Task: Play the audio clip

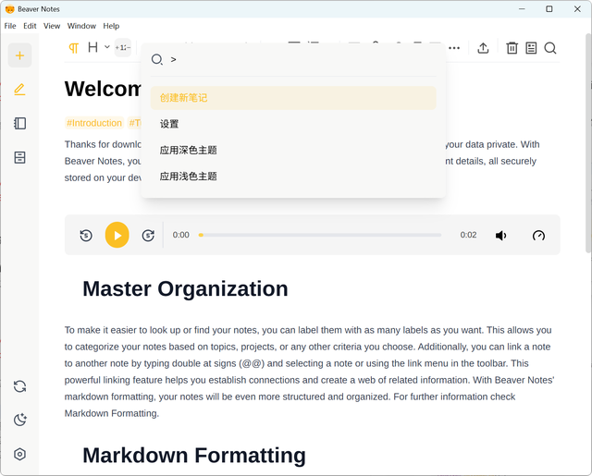Action: [x=117, y=235]
